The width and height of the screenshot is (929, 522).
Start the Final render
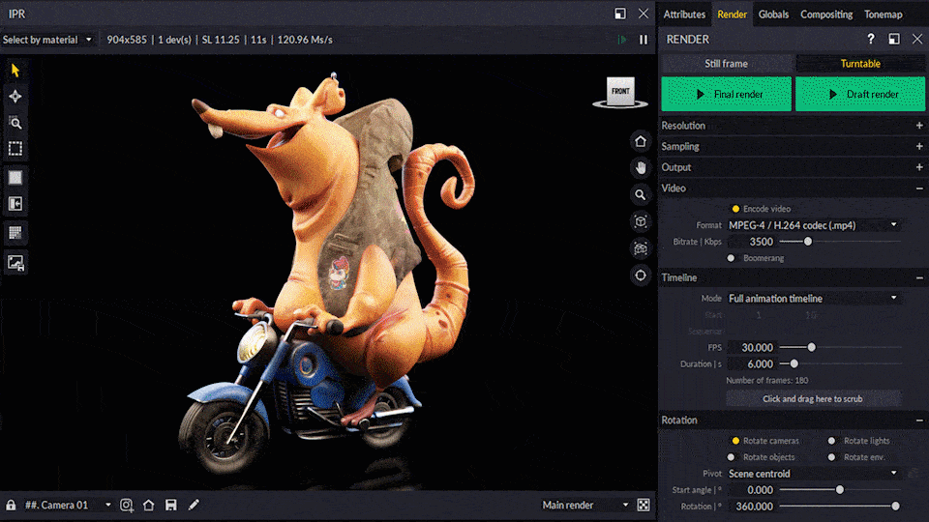click(726, 95)
